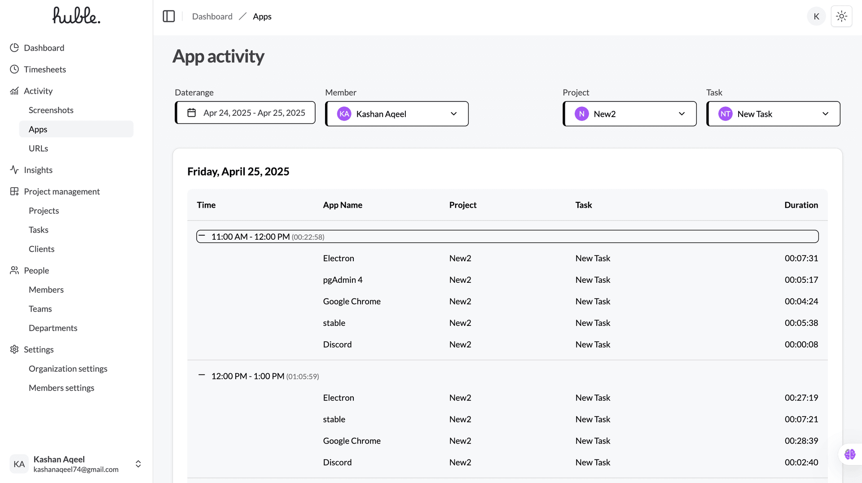862x483 pixels.
Task: Open Settings using the gear icon
Action: click(x=14, y=349)
